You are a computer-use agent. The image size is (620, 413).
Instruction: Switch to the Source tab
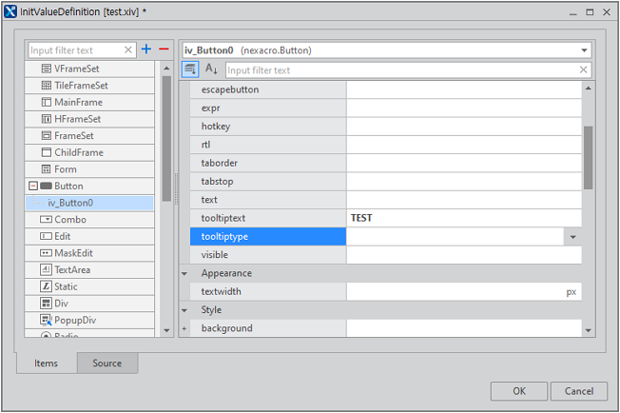point(107,363)
